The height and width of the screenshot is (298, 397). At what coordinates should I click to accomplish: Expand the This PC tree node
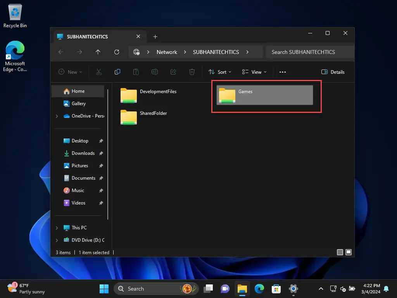[57, 228]
